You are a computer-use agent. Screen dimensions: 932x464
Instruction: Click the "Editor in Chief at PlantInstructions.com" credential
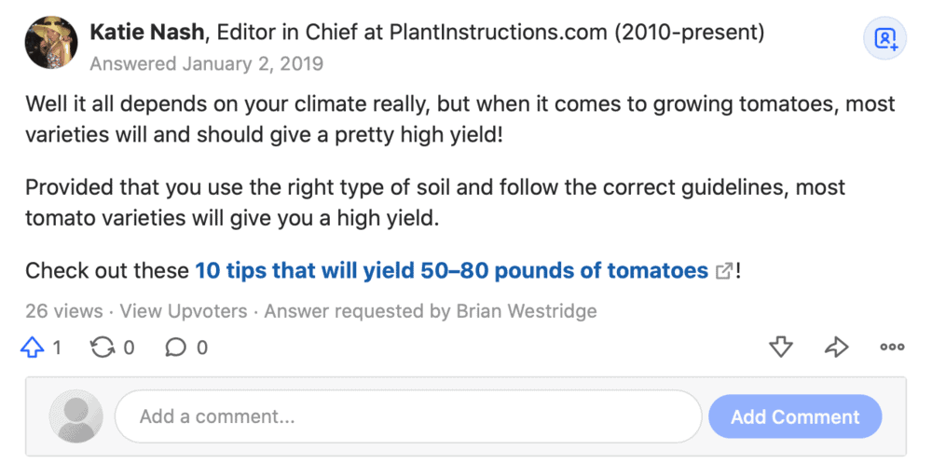pyautogui.click(x=490, y=33)
